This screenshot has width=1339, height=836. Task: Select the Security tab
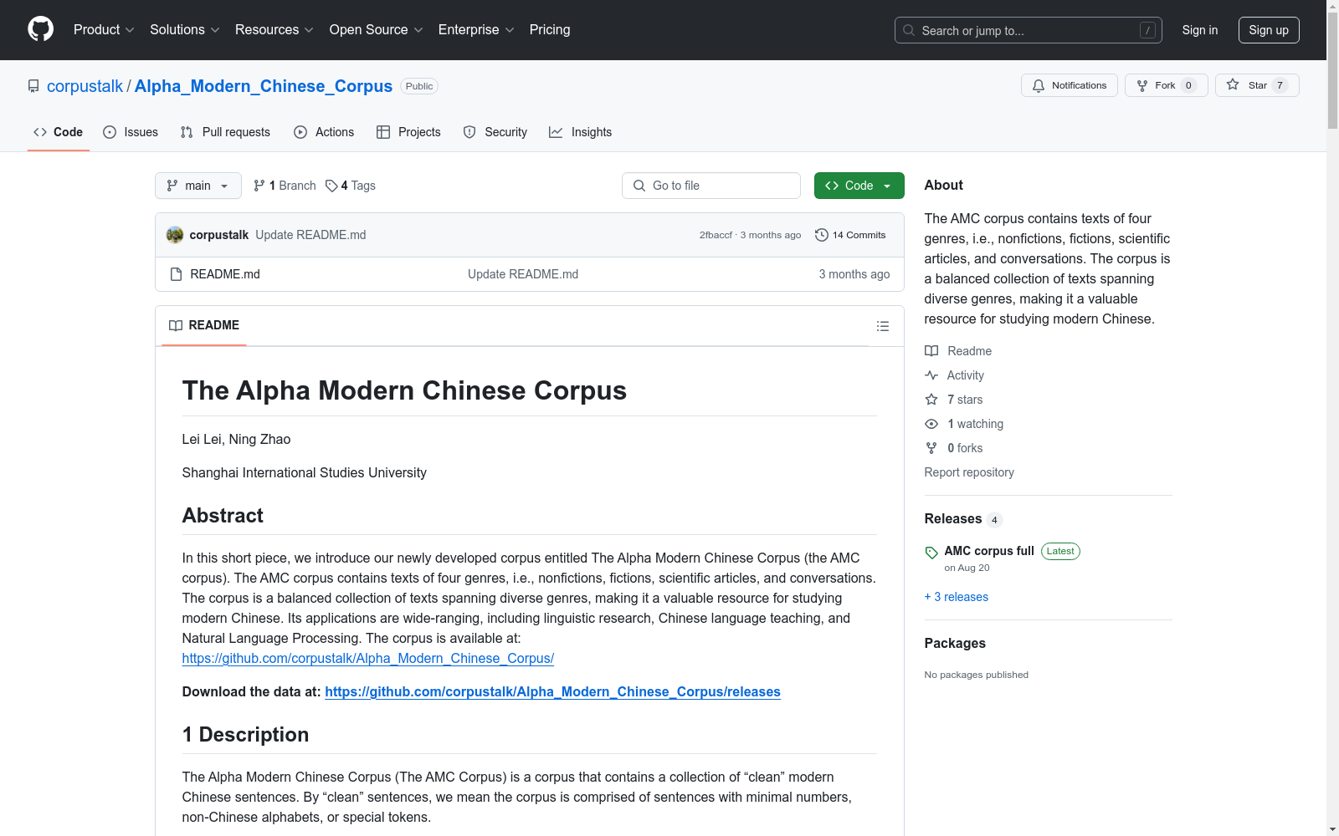pyautogui.click(x=495, y=132)
